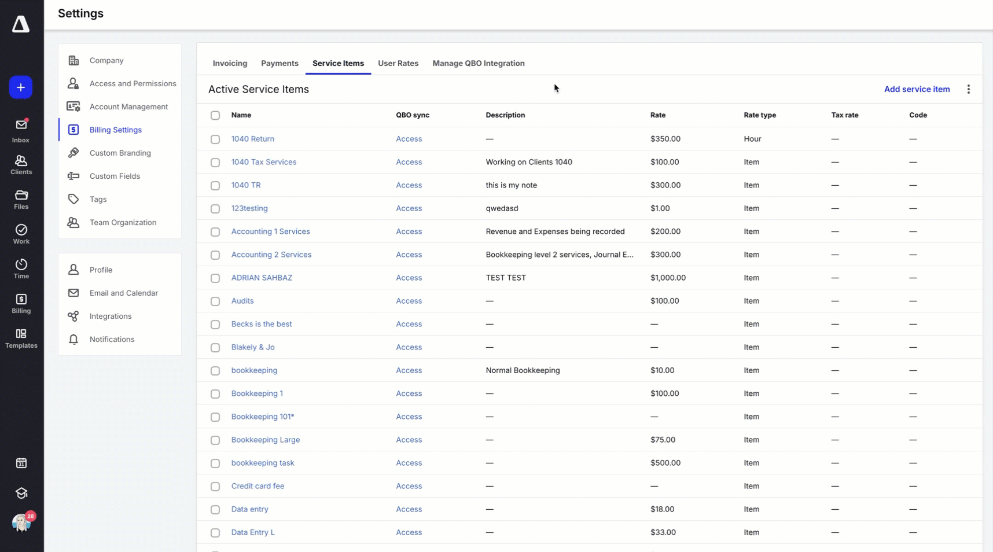Open the three-dot more options menu

[x=968, y=89]
